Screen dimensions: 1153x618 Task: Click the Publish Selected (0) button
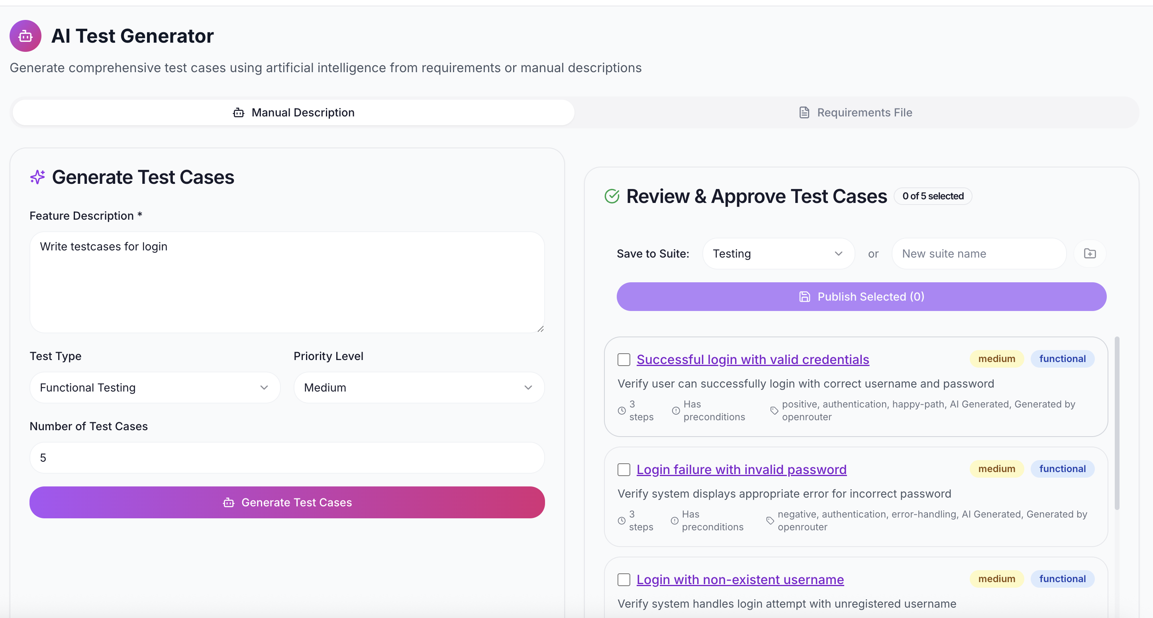(861, 297)
